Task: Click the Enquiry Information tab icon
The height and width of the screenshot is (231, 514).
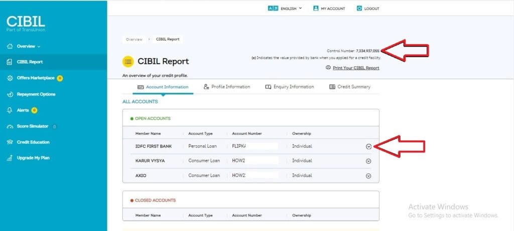Action: click(x=268, y=87)
